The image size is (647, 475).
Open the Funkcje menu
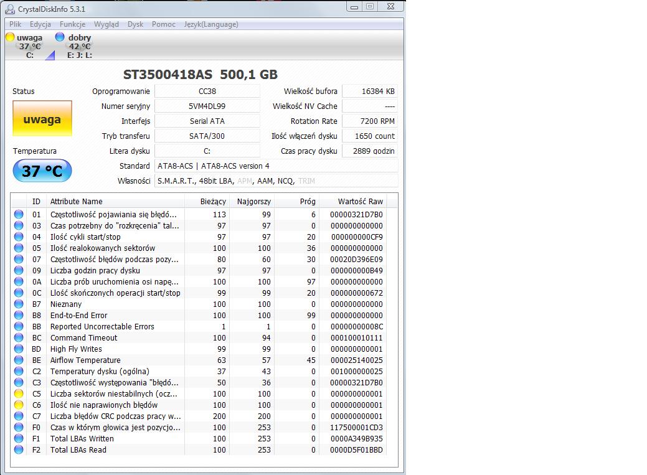(x=73, y=24)
